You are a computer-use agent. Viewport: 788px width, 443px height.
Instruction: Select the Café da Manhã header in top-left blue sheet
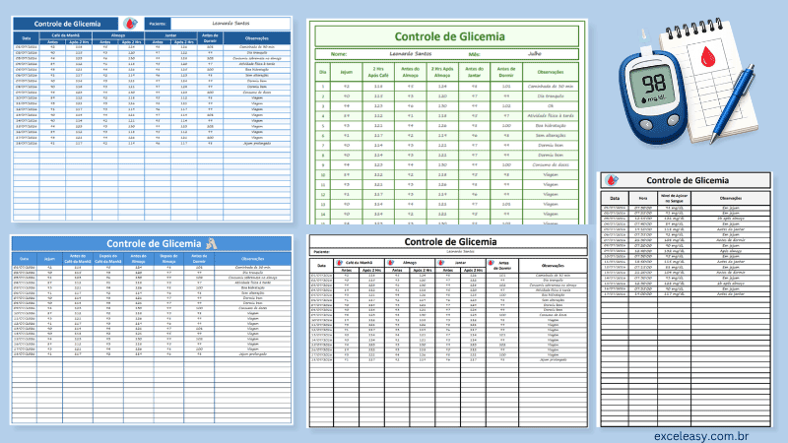tap(66, 35)
